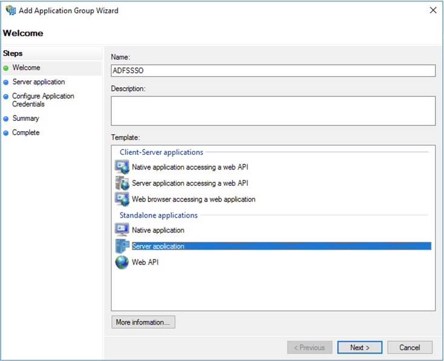Select the Complete step in sidebar

[x=25, y=132]
